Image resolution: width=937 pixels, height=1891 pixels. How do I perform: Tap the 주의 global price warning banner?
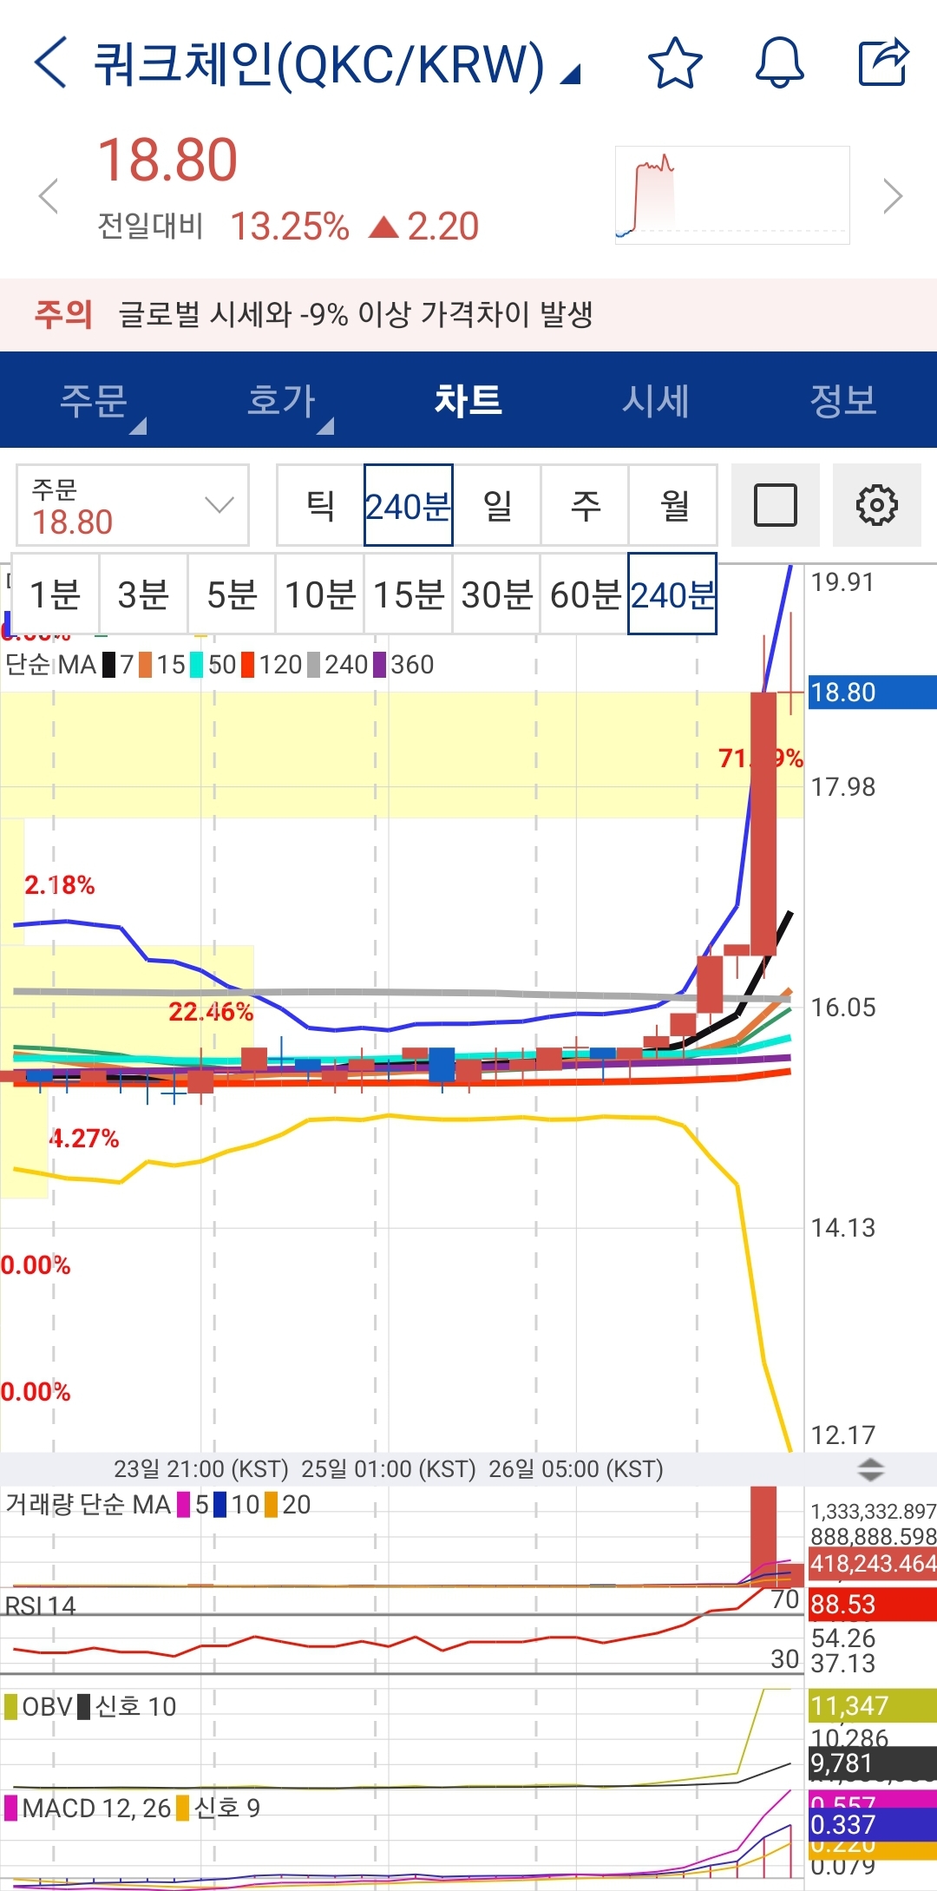[468, 314]
